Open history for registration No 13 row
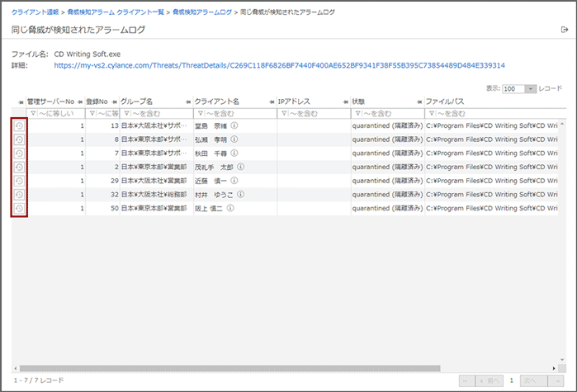This screenshot has height=392, width=577. [19, 126]
